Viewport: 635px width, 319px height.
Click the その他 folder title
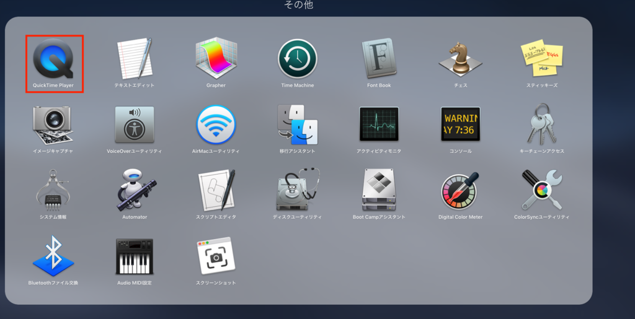tap(299, 5)
